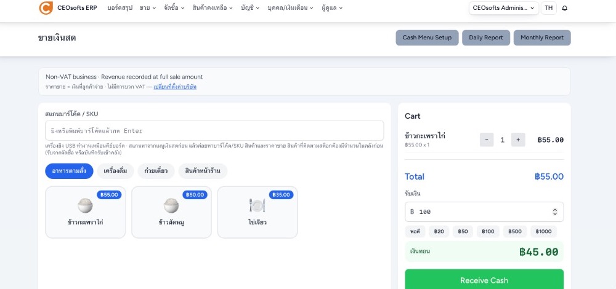Open the notifications bell icon
616x289 pixels.
point(564,8)
